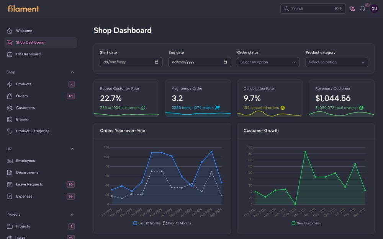Open Departments page link
The image size is (383, 239).
tap(41, 172)
